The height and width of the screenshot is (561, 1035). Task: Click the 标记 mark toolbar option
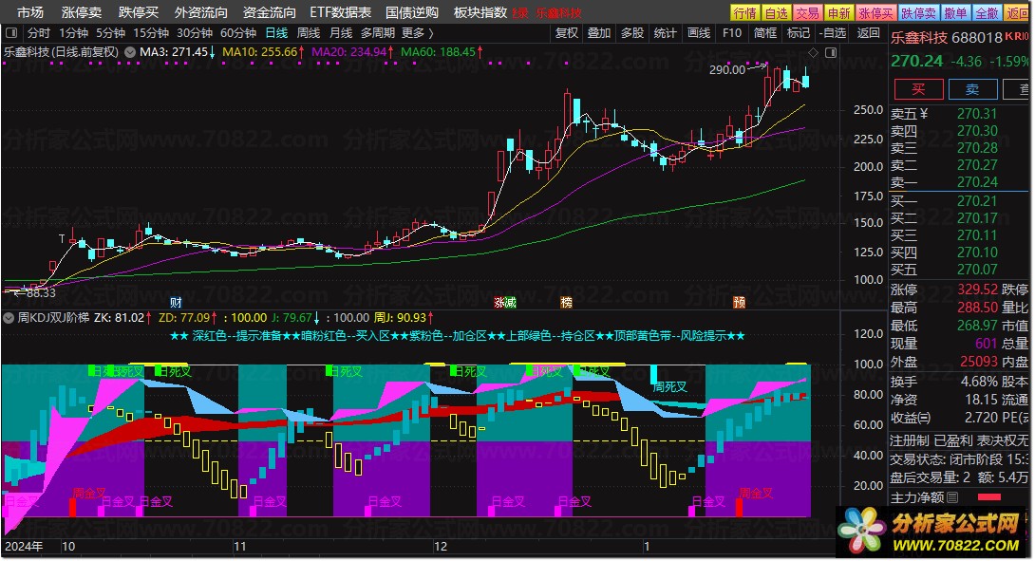coord(799,32)
